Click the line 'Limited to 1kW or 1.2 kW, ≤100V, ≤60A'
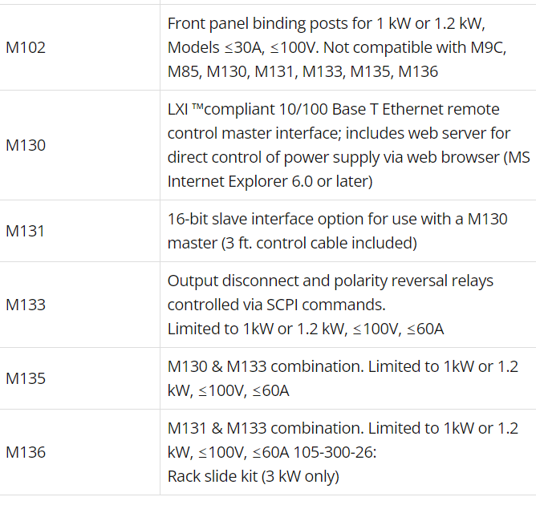Viewport: 536px width, 505px height. pyautogui.click(x=306, y=329)
